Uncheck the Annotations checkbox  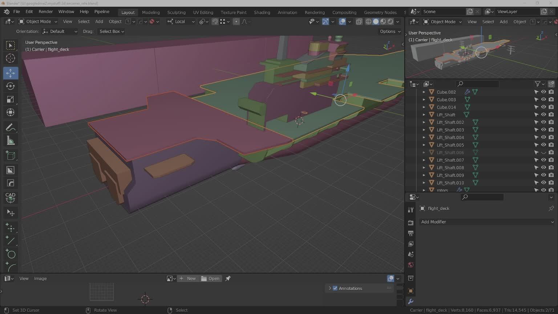[335, 288]
